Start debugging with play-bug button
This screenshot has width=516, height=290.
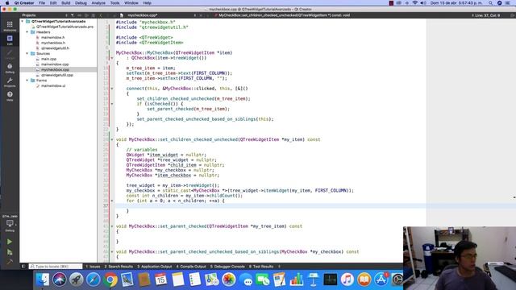pyautogui.click(x=10, y=252)
